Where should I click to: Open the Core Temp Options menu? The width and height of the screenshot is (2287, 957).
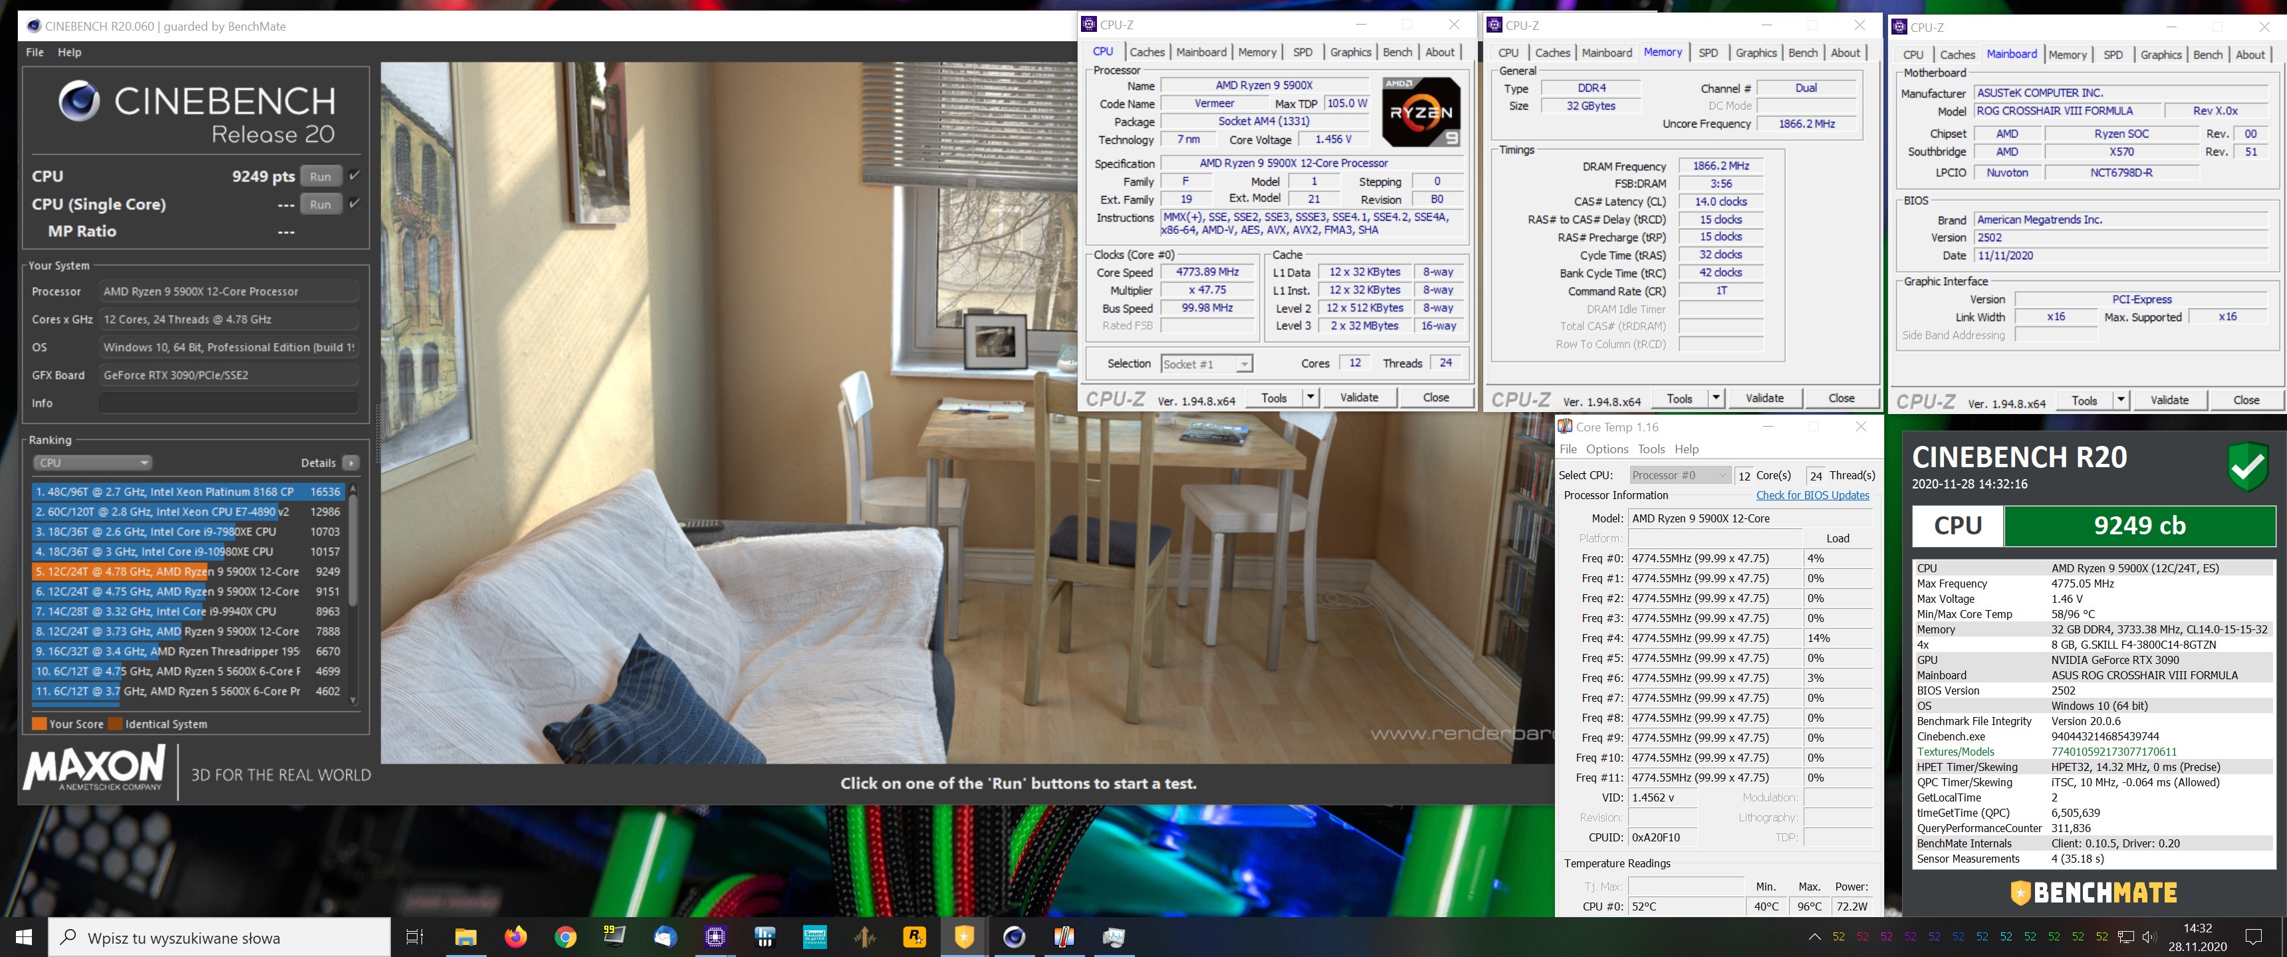click(x=1607, y=449)
